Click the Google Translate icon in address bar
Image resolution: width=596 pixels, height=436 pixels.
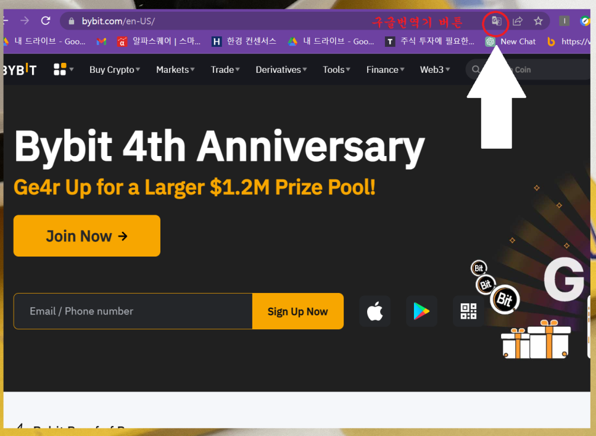[496, 21]
